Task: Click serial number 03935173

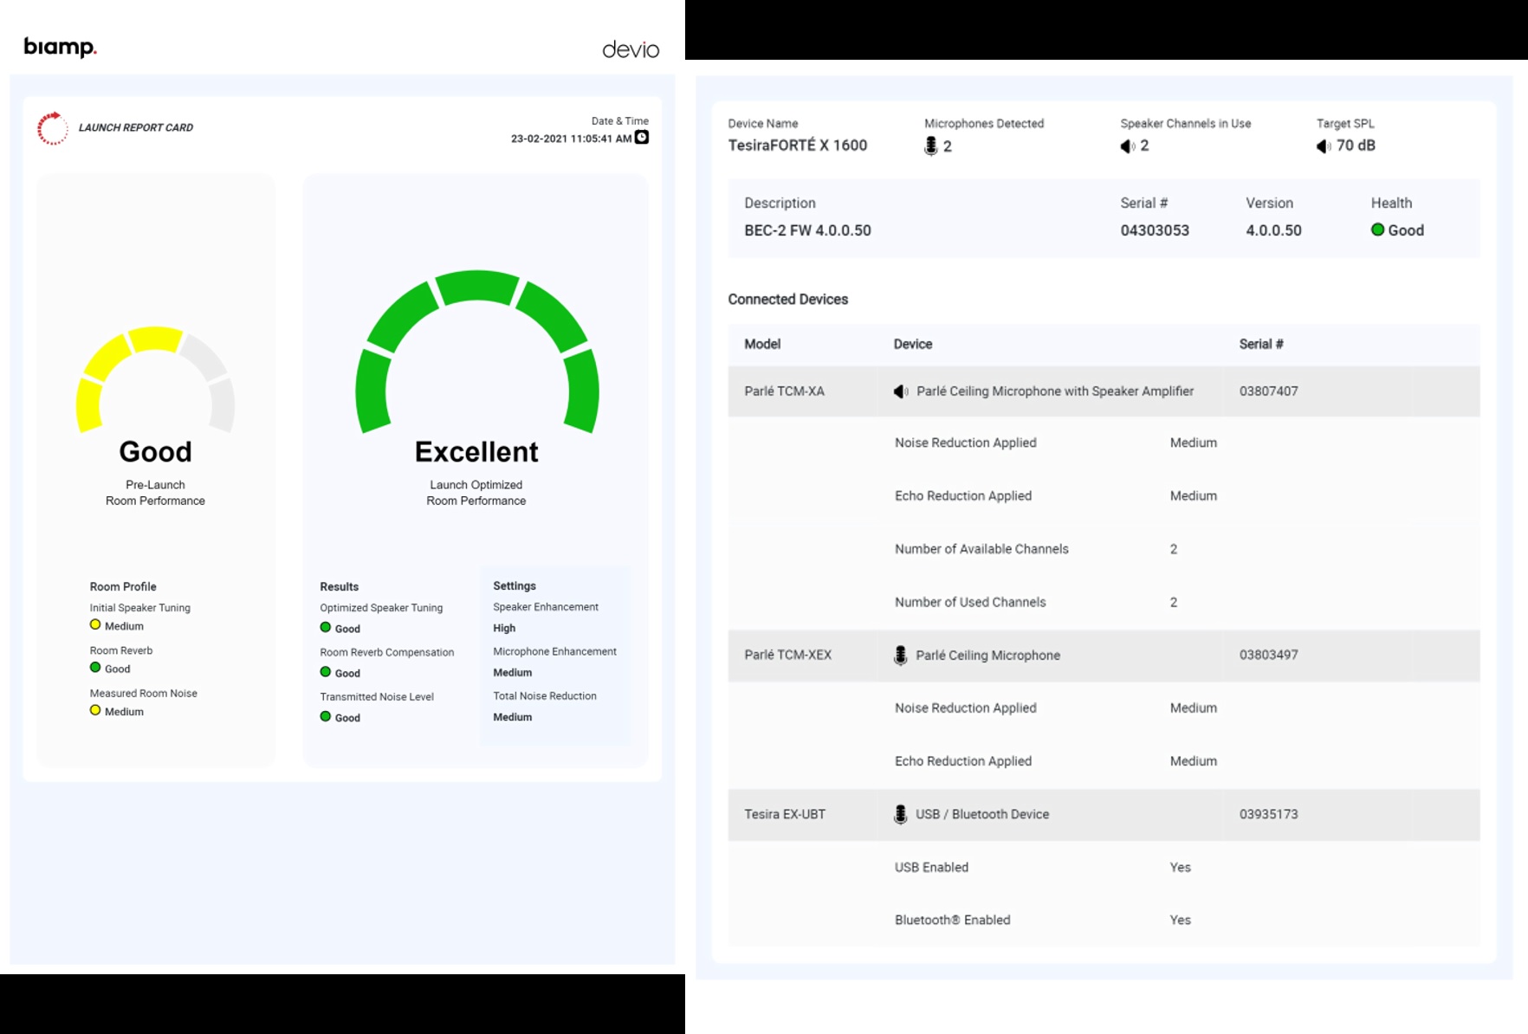Action: 1268,814
